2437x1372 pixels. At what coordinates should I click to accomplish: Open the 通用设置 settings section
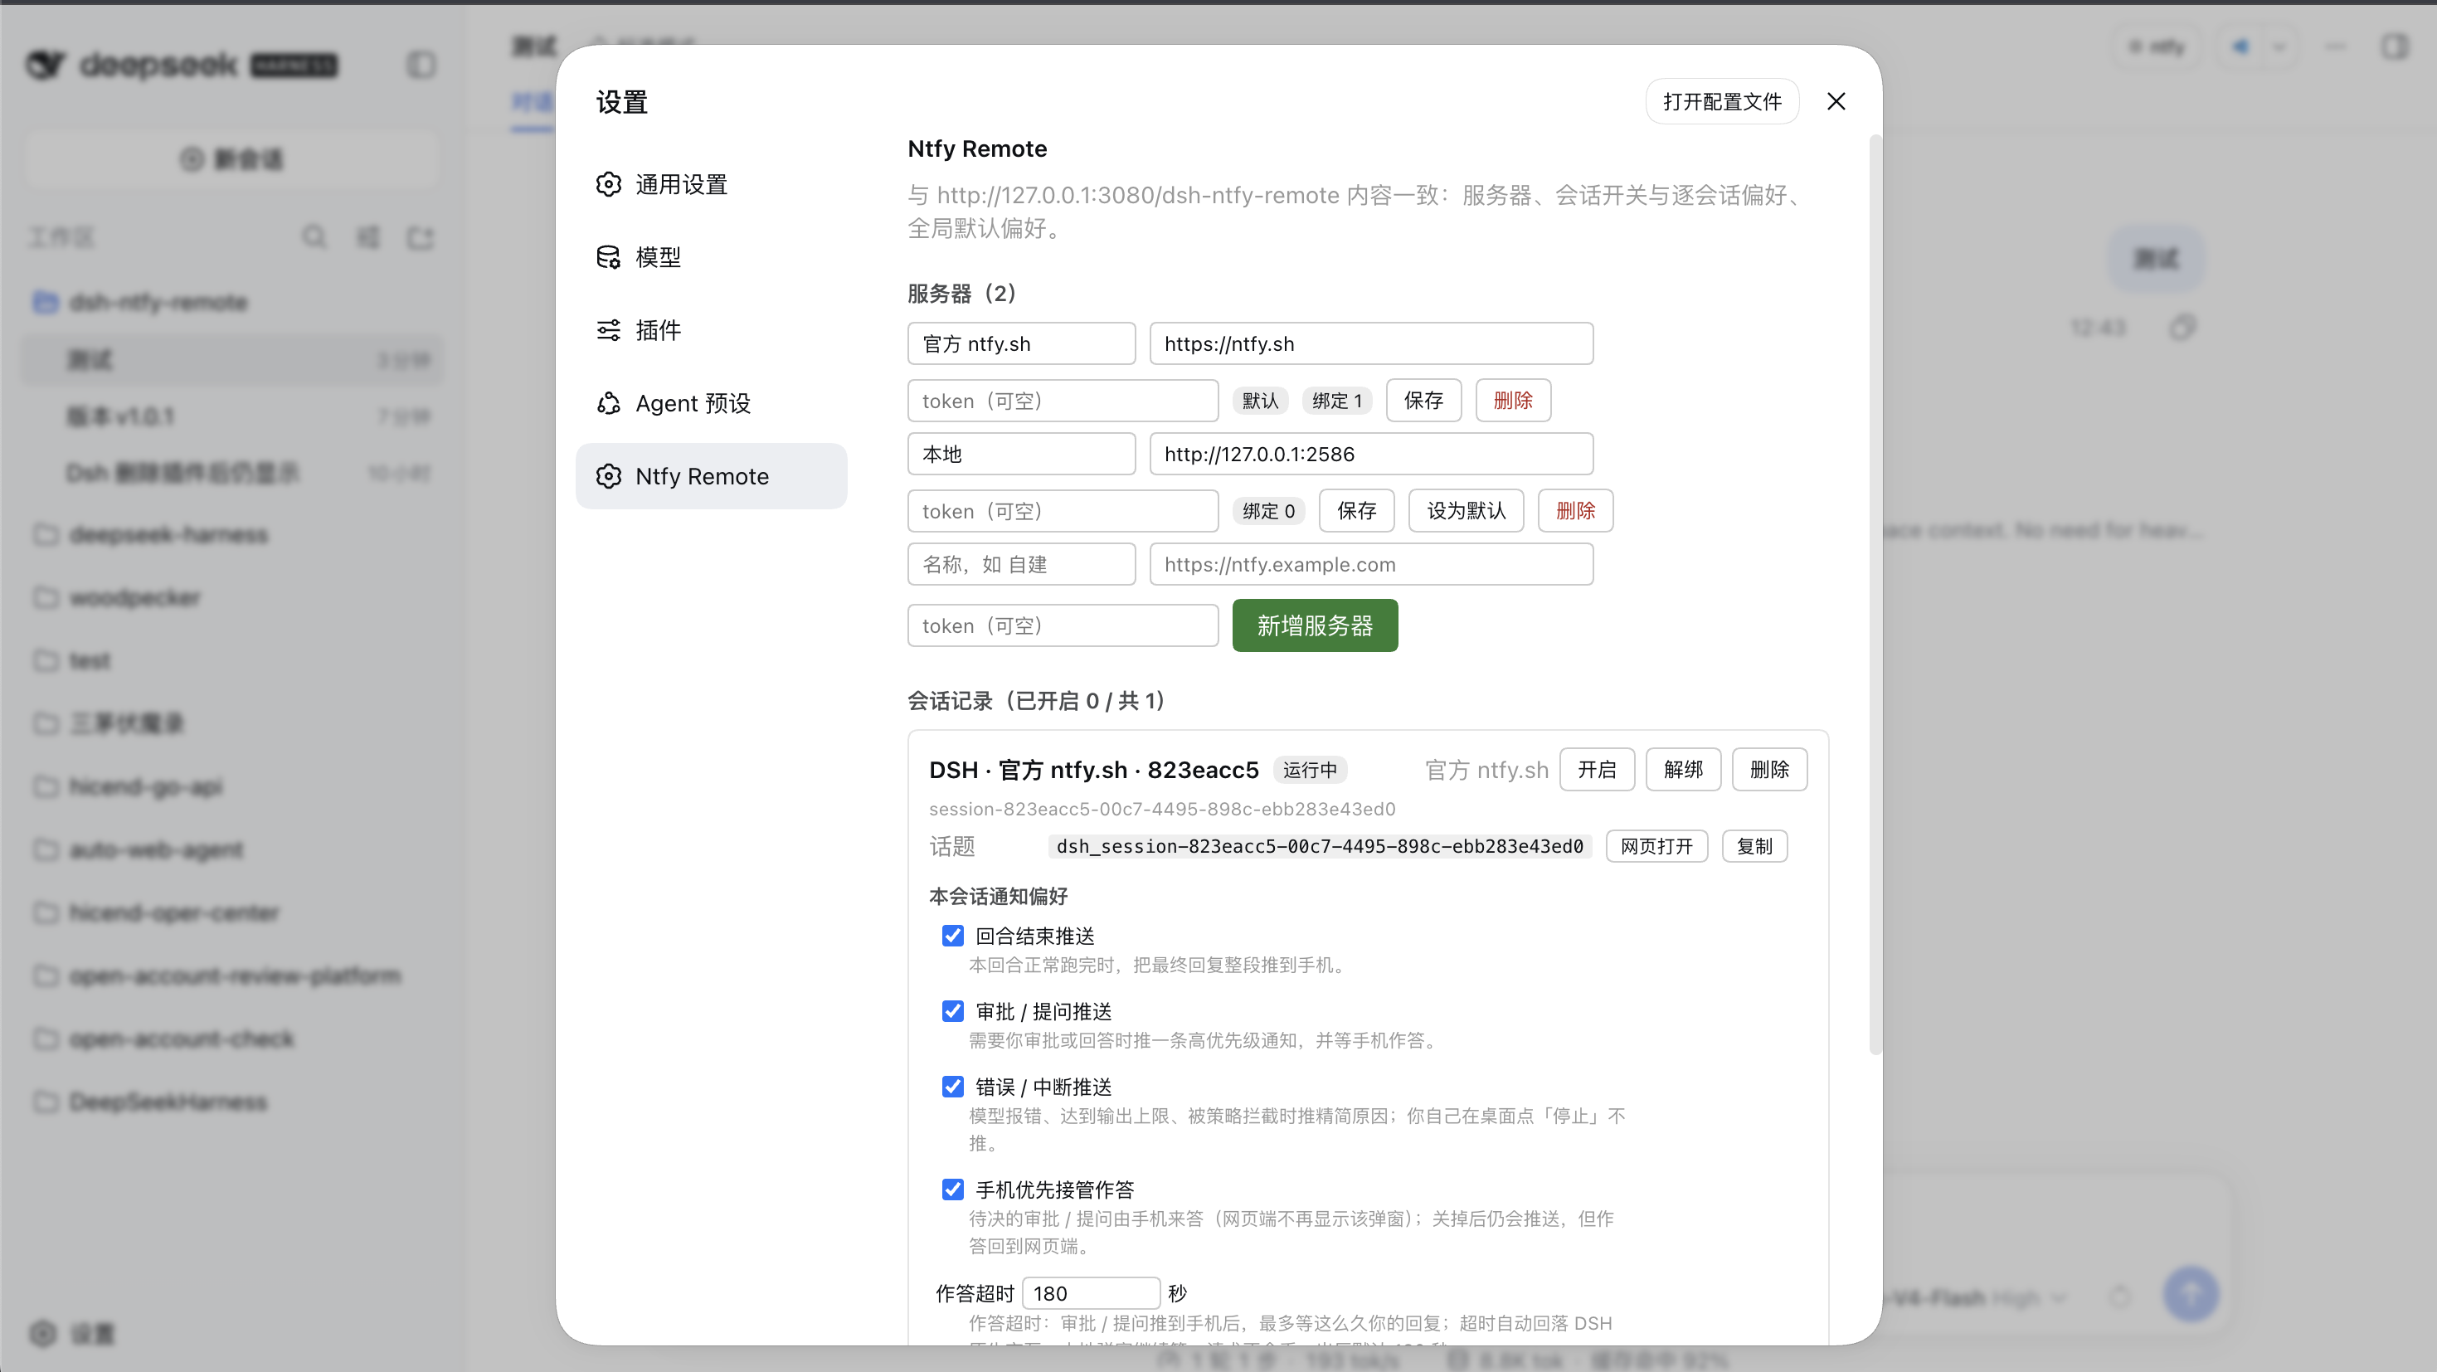[711, 184]
